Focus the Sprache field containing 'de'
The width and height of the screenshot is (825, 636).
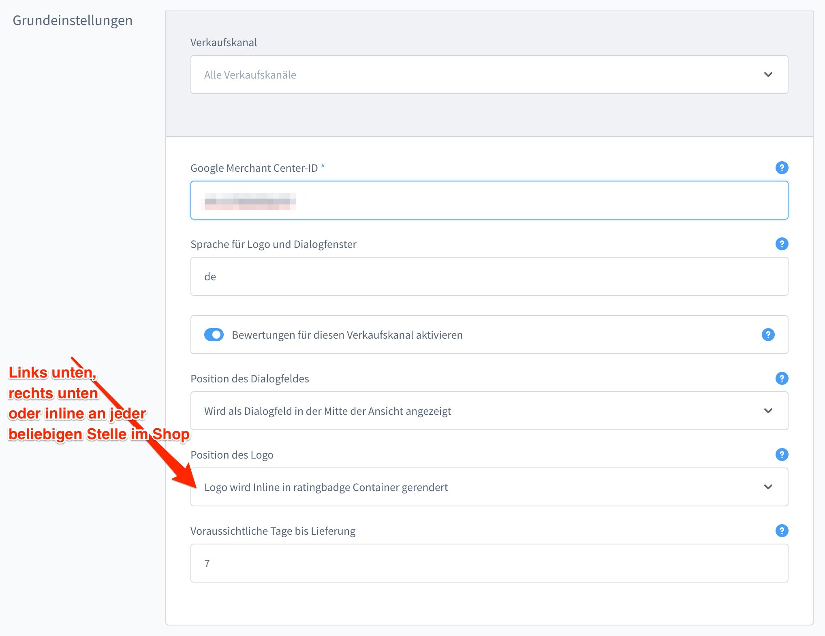[x=489, y=276]
